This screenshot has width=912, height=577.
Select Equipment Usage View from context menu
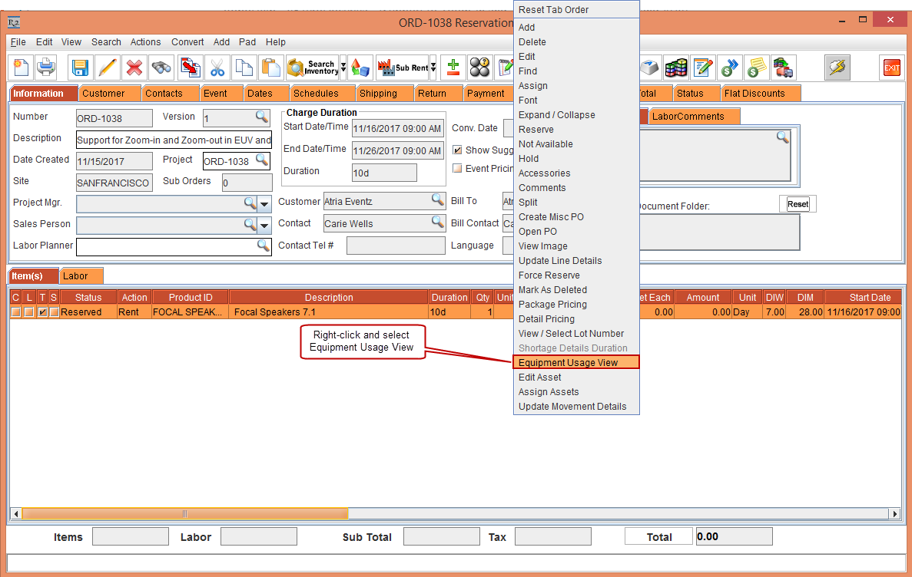tap(568, 363)
